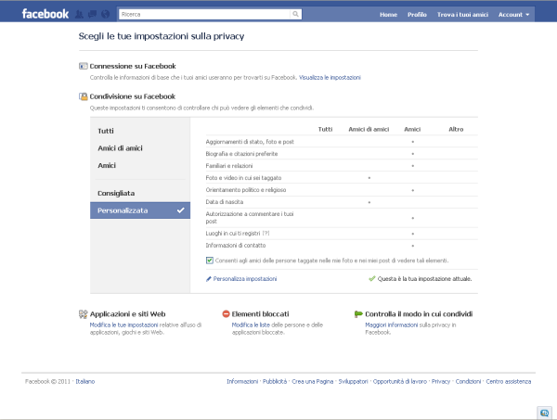Open Condizioni footer link
The height and width of the screenshot is (420, 557).
point(468,382)
